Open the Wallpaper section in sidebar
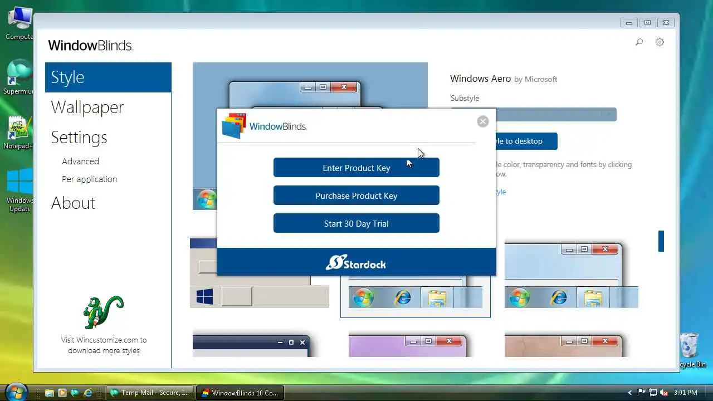The image size is (713, 401). 87,107
